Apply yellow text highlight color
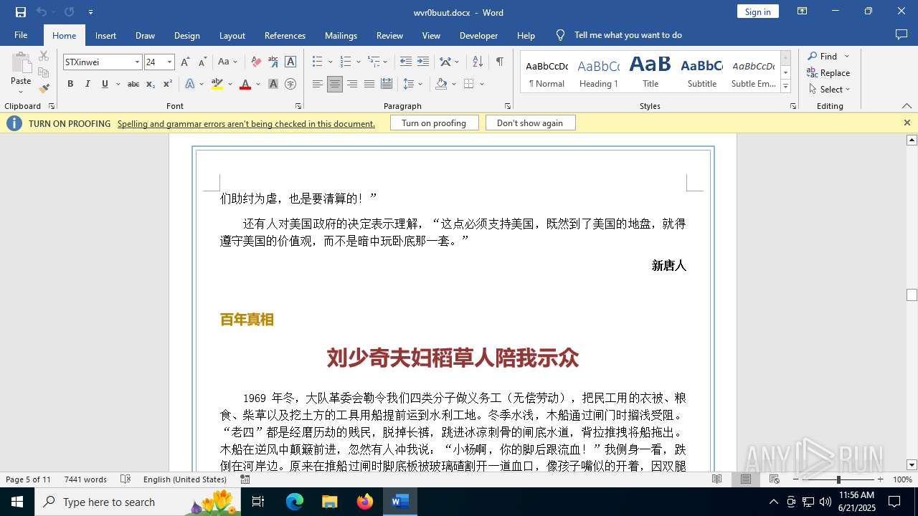Image resolution: width=918 pixels, height=516 pixels. point(217,84)
